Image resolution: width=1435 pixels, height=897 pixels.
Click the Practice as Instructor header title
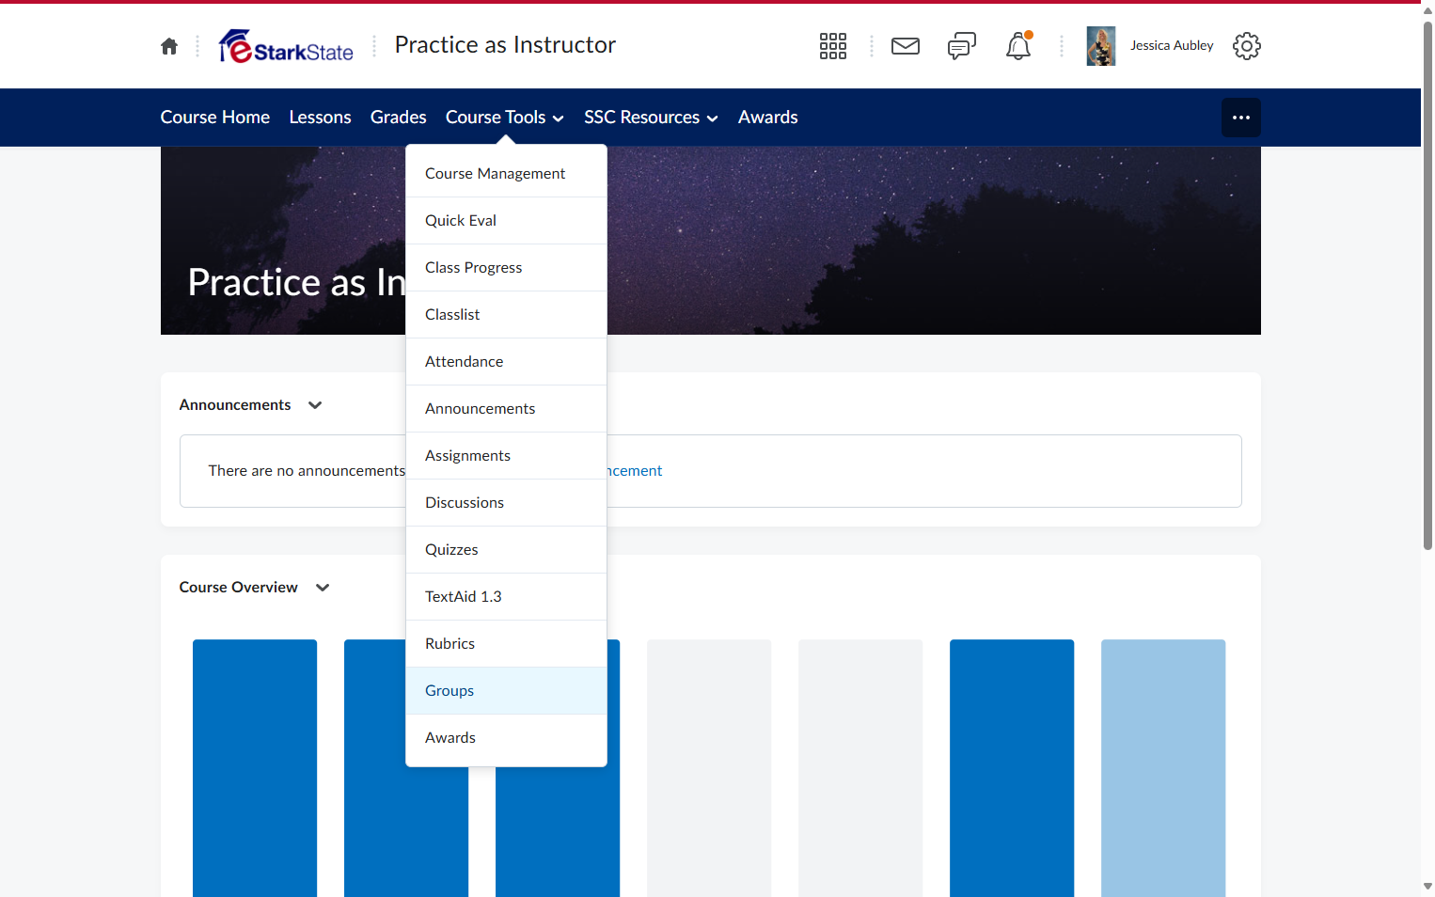pos(505,45)
